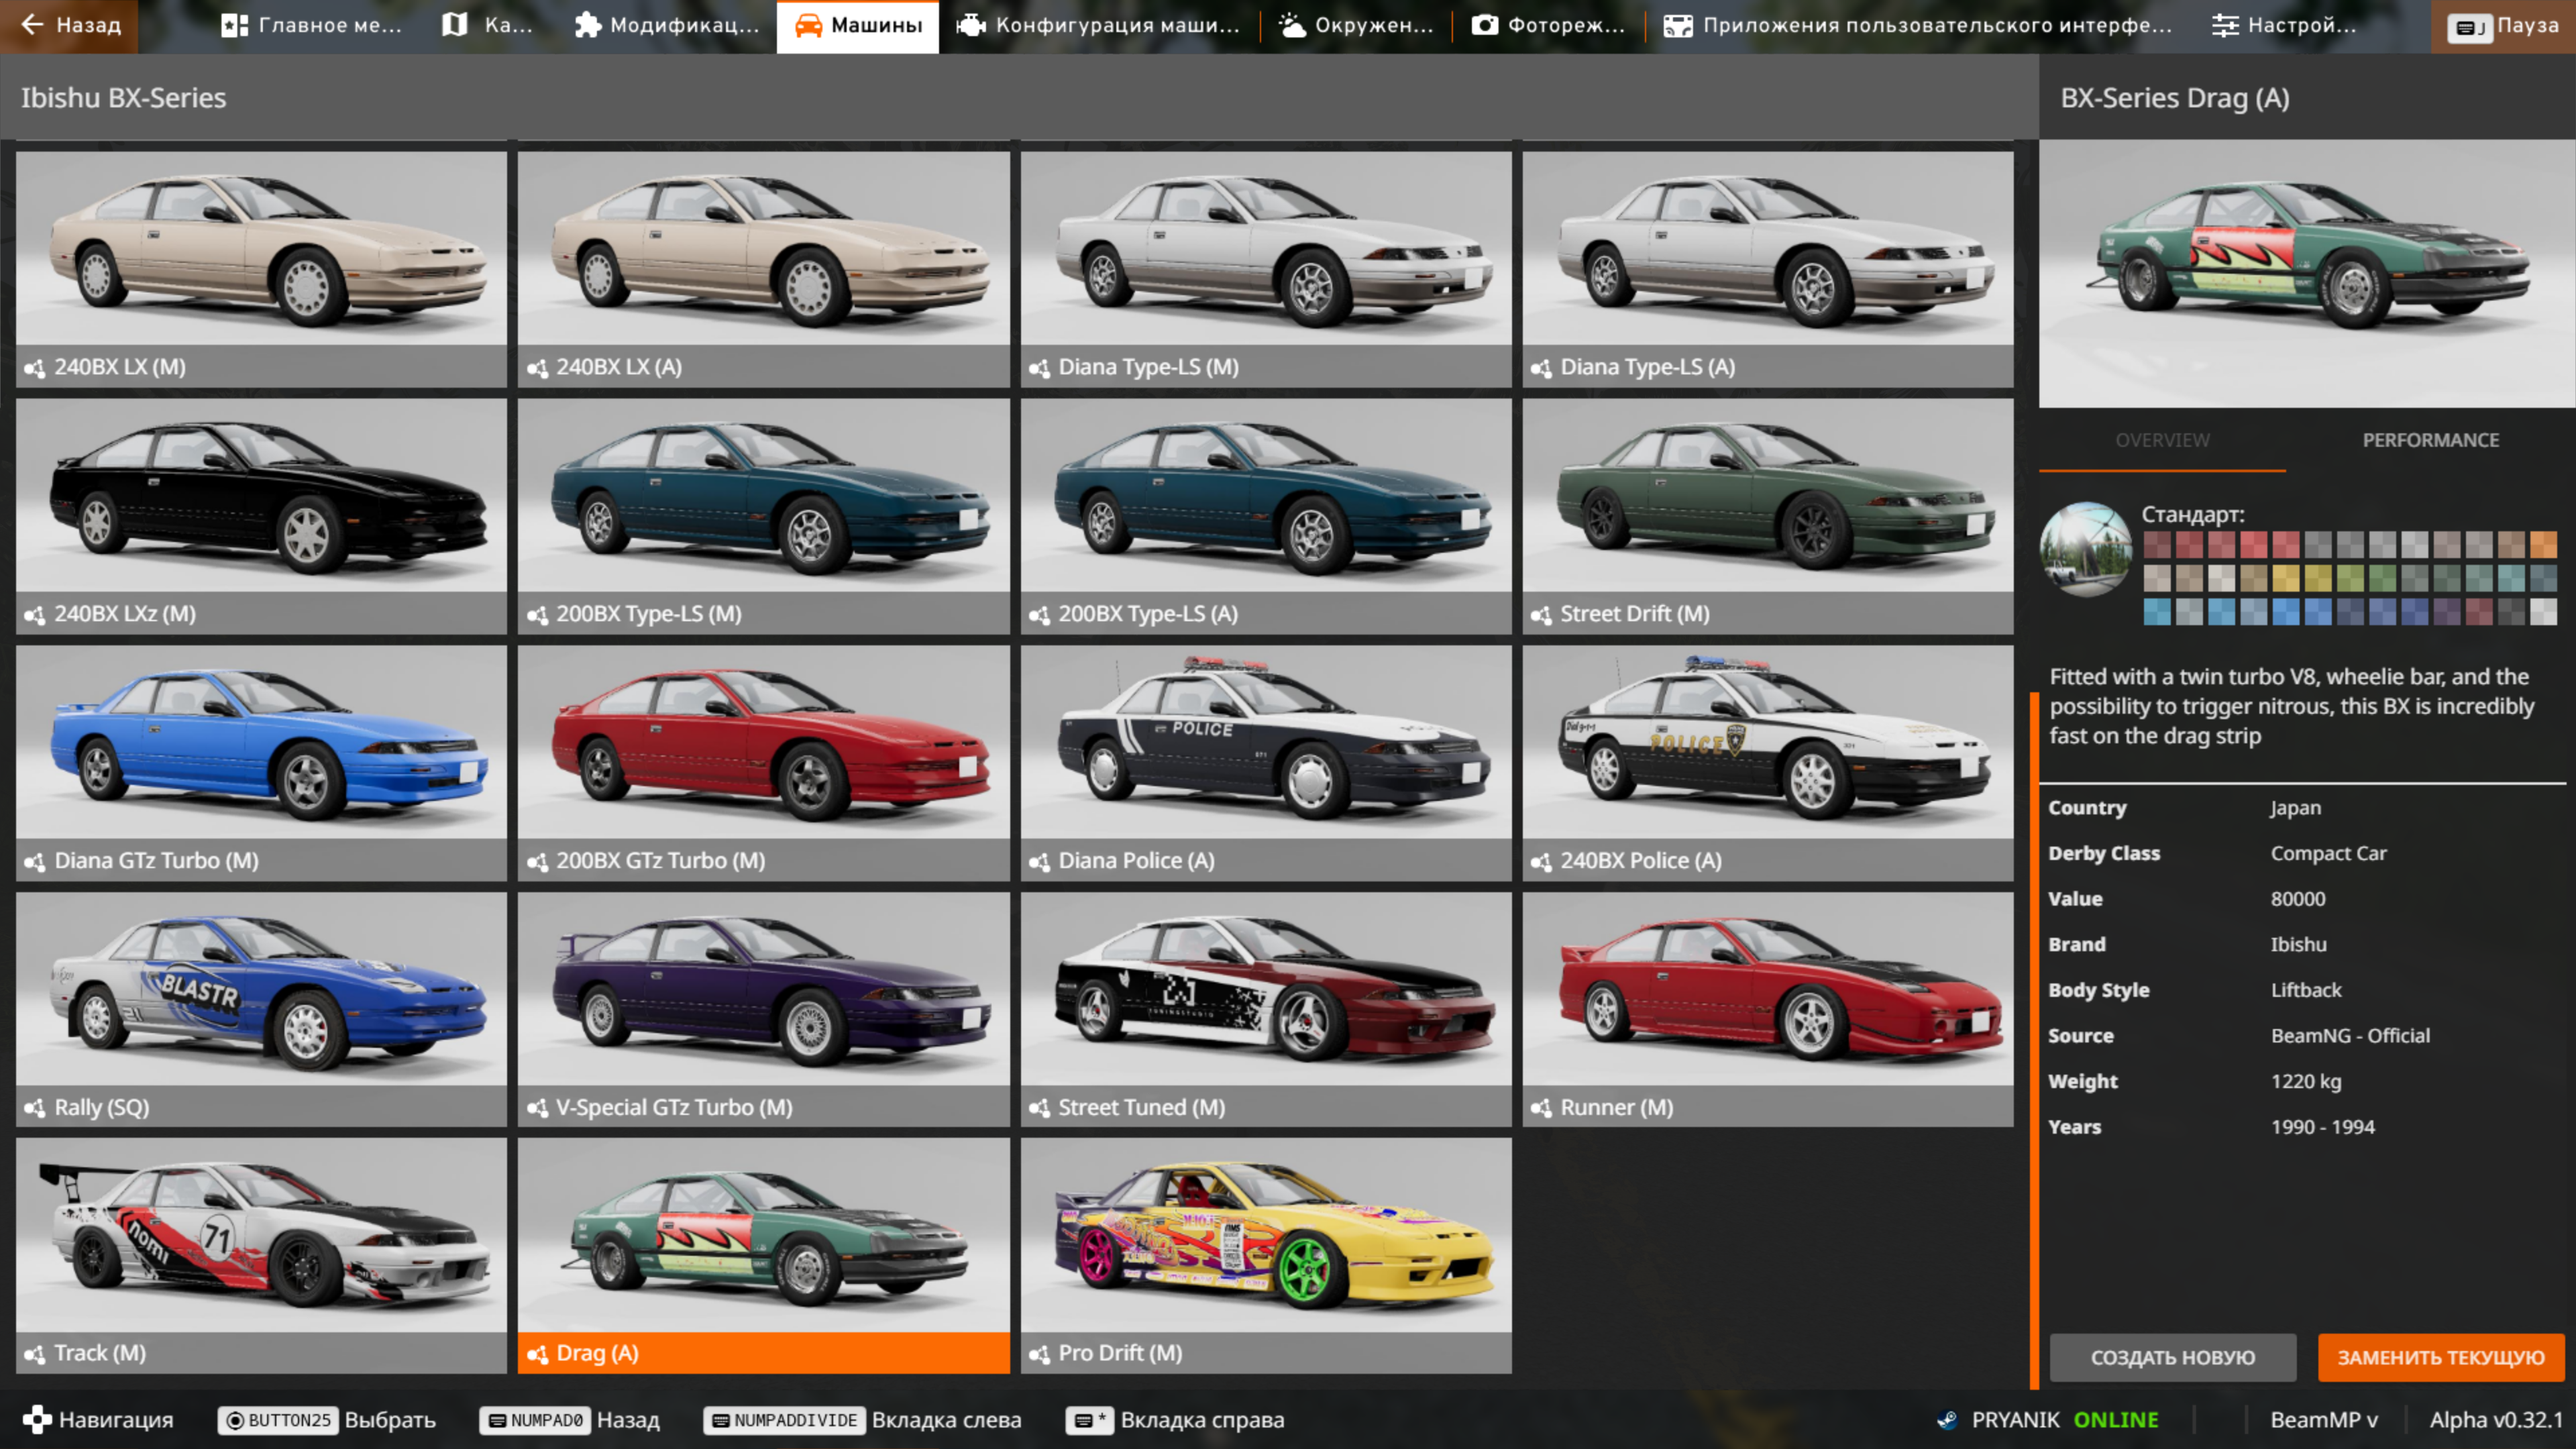Click the СОЗДАТЬ НОВУЮ button
This screenshot has width=2576, height=1449.
(2172, 1357)
